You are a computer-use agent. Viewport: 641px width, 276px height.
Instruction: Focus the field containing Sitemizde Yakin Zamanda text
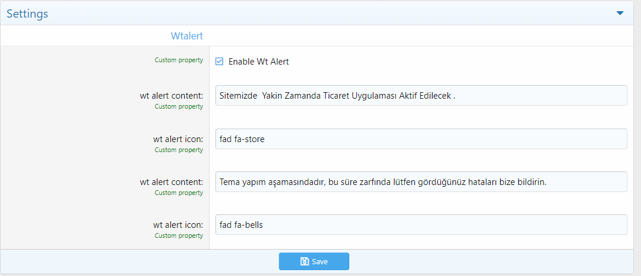point(421,95)
